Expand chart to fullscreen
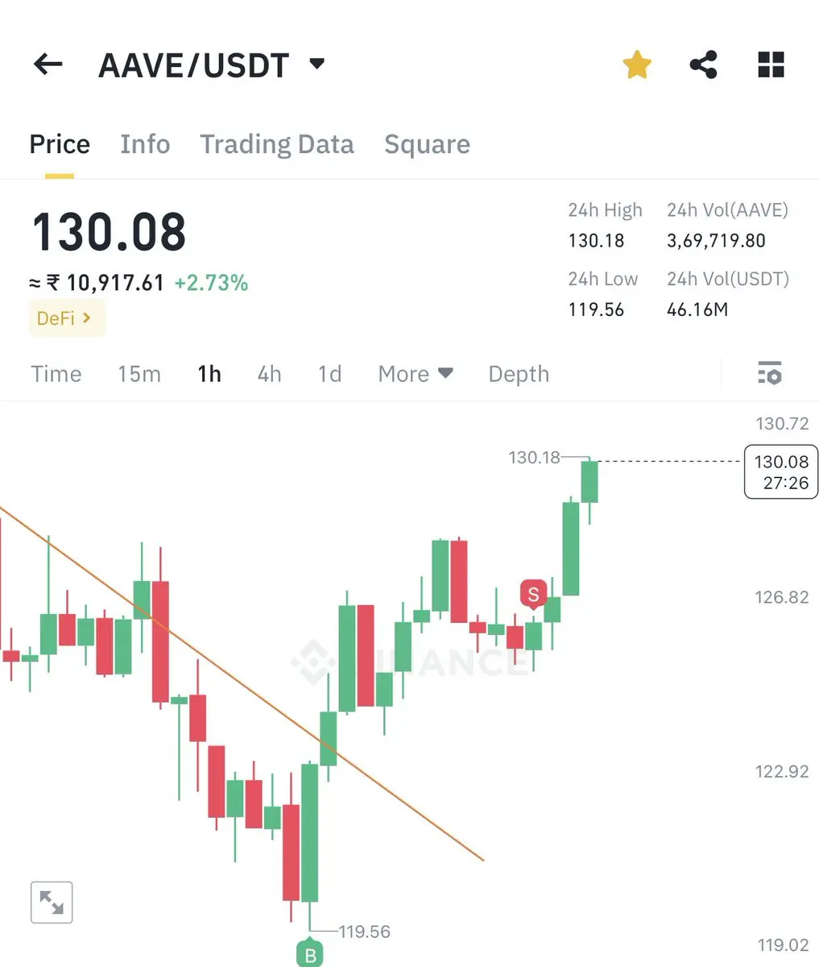 click(52, 902)
